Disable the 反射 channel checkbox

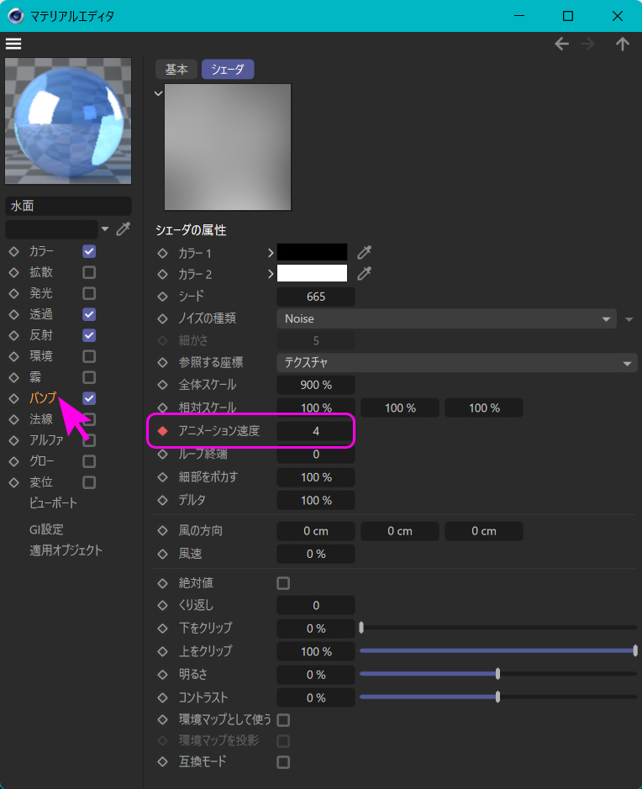coord(89,335)
